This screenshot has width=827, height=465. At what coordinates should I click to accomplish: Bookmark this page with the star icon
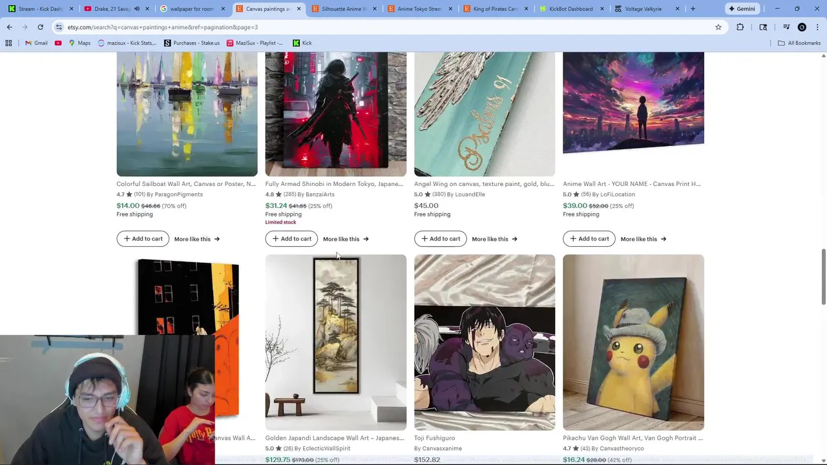718,27
